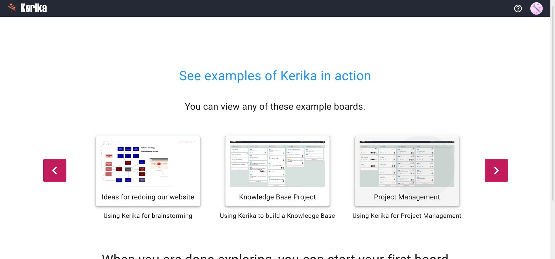
Task: Click the Kerika logo in the header
Action: pos(28,8)
